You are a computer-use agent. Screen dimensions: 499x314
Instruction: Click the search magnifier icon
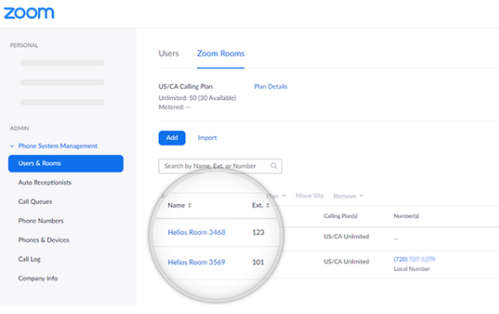[274, 166]
